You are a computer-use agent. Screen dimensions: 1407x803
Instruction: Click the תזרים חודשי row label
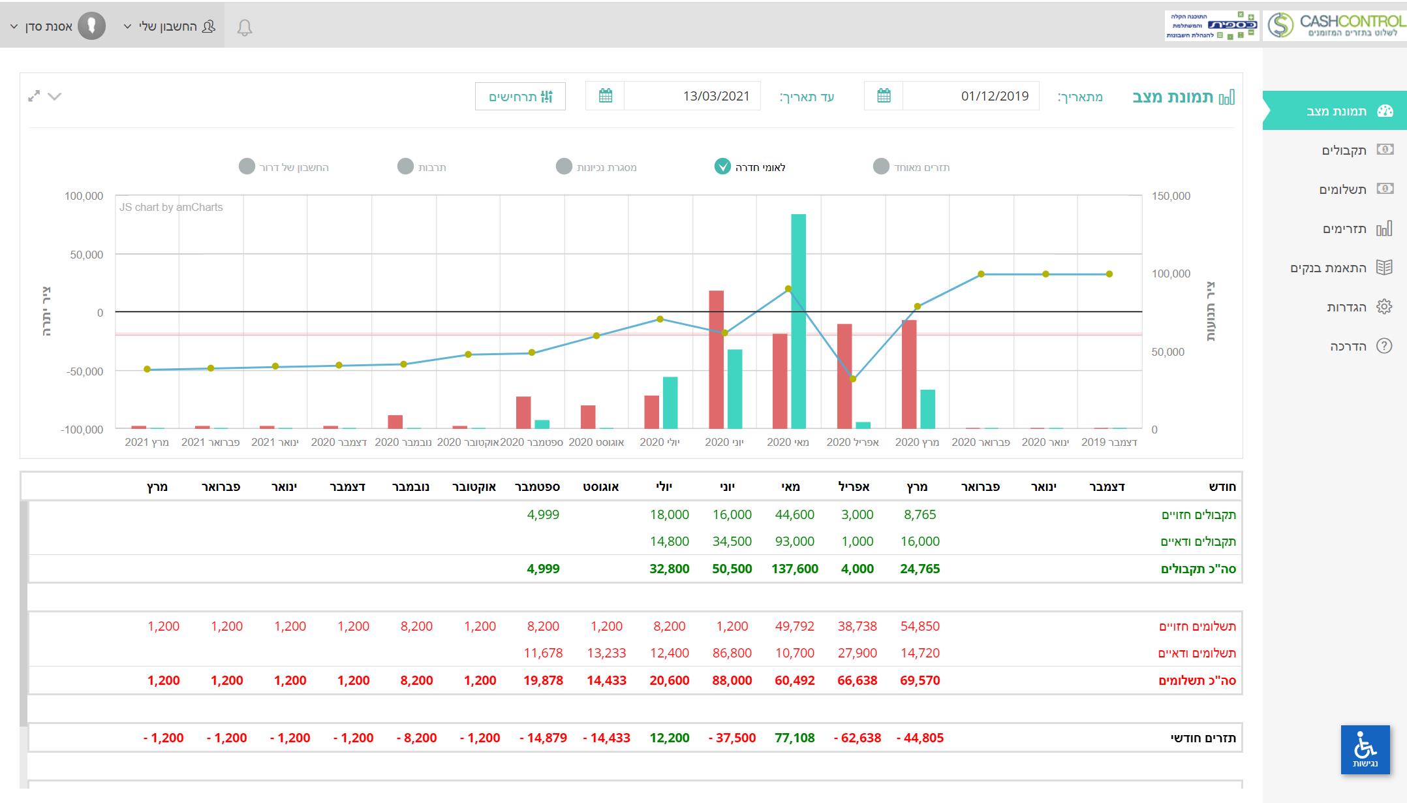(1203, 738)
